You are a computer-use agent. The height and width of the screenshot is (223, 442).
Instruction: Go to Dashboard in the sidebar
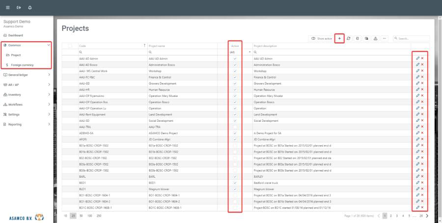15,35
